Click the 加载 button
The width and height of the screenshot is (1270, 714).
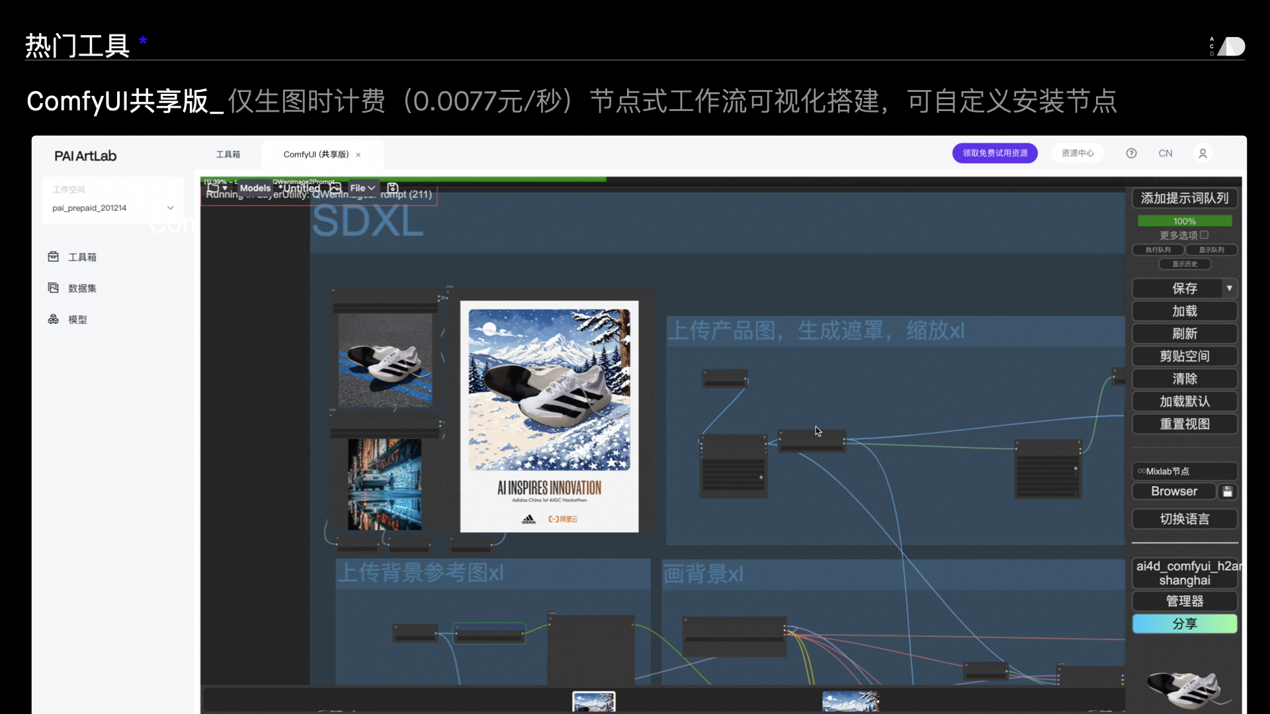[1185, 311]
